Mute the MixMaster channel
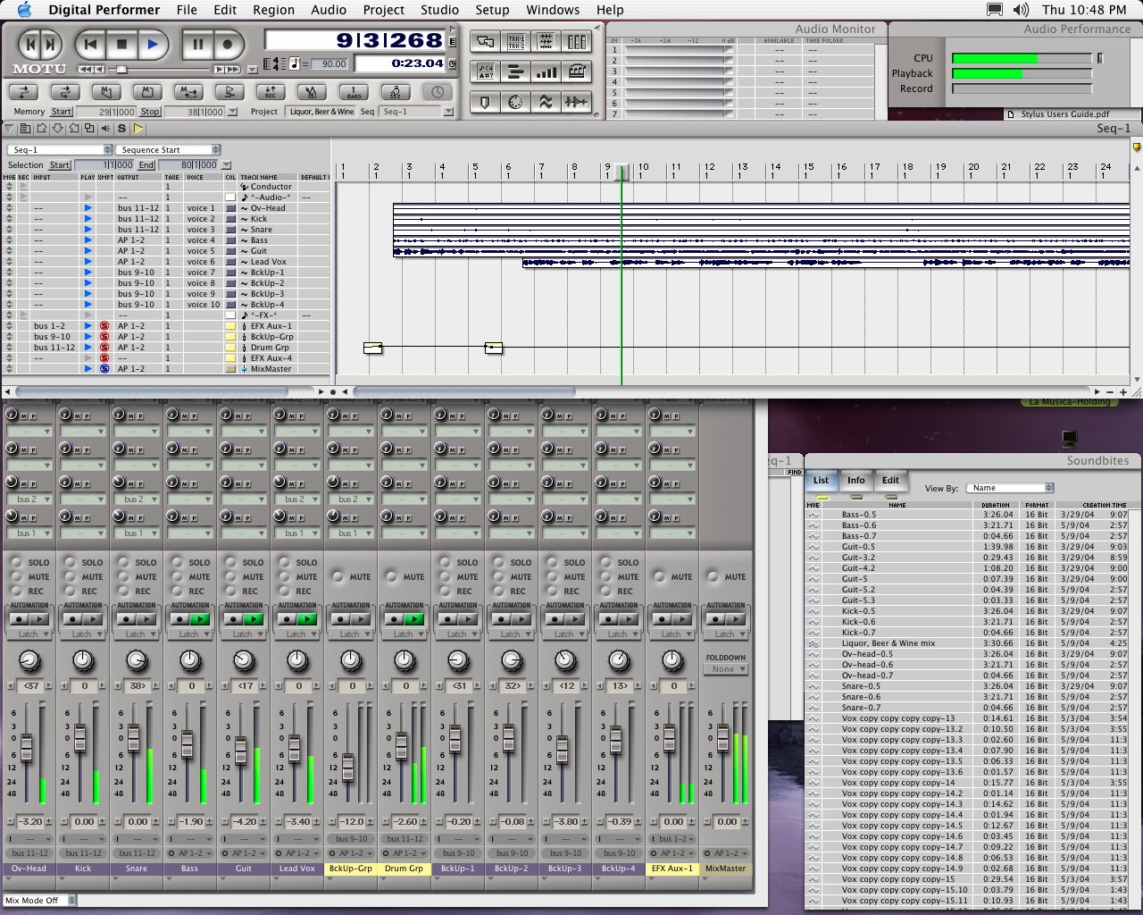 click(713, 576)
